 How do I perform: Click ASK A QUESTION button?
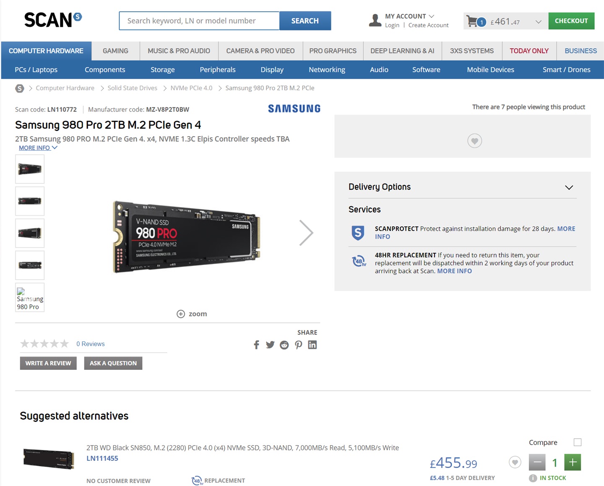pos(113,363)
